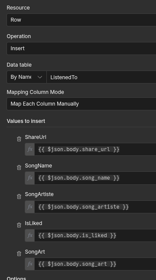The height and width of the screenshot is (280, 156).
Task: Click the IsLiked column label
Action: (x=33, y=223)
